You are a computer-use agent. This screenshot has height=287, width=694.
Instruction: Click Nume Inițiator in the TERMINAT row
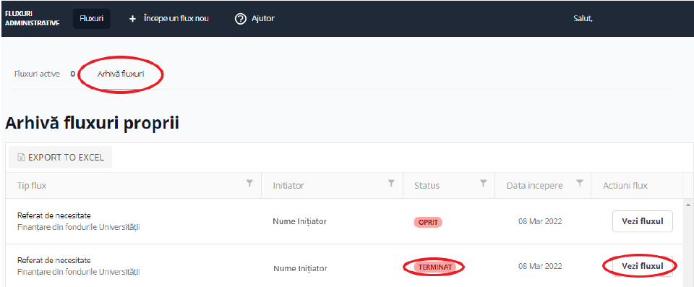(301, 268)
